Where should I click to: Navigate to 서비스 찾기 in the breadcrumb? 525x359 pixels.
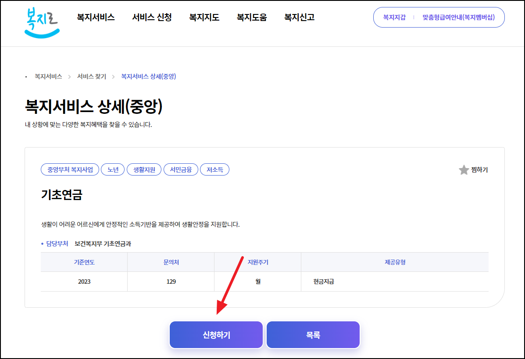tap(91, 76)
